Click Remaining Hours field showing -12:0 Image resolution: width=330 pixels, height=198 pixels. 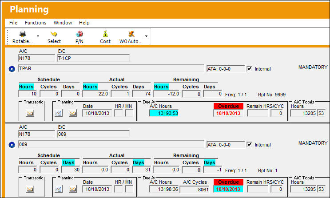(x=167, y=94)
